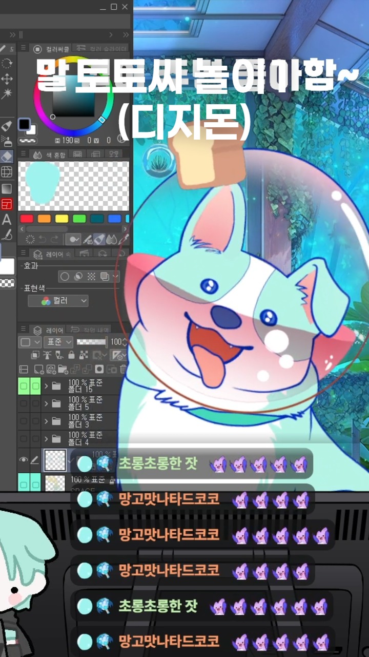Screen dimensions: 369x657
Task: Select the red Frame border tool
Action: [x=7, y=204]
